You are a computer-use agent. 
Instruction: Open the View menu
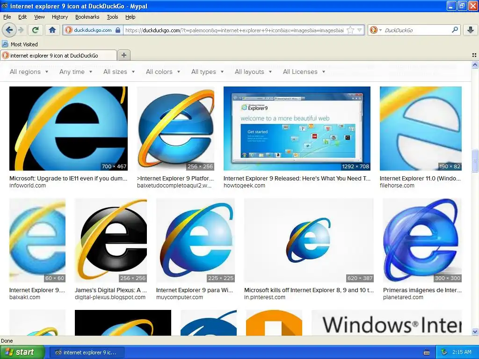click(x=39, y=17)
